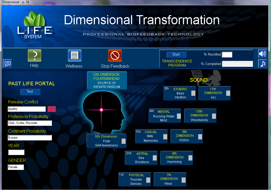The image size is (271, 190).
Task: Click the Past Life Portal Test button
Action: click(30, 92)
